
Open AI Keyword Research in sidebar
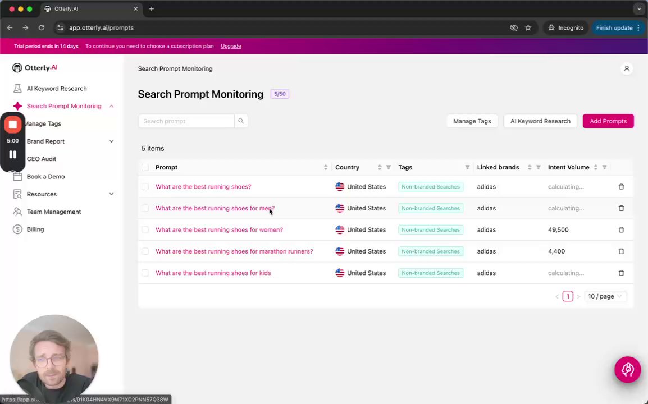(57, 89)
